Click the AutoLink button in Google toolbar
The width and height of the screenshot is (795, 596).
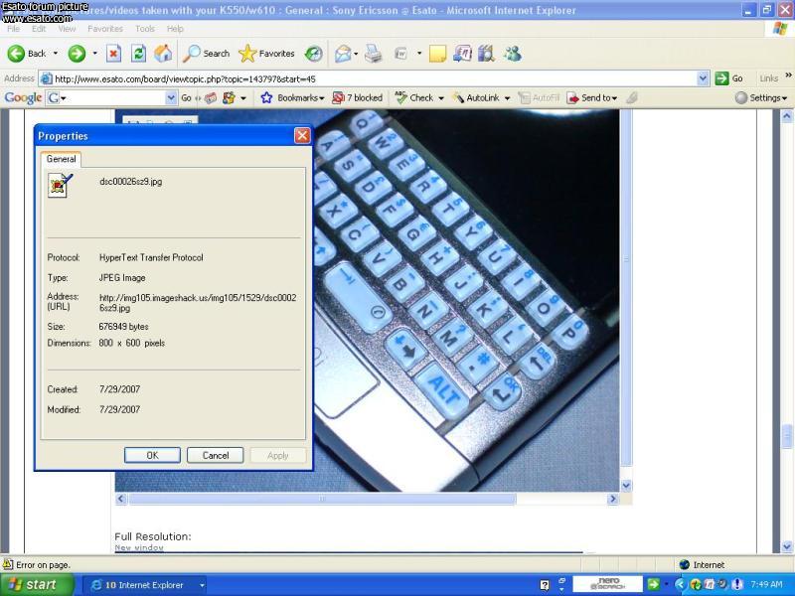(476, 97)
